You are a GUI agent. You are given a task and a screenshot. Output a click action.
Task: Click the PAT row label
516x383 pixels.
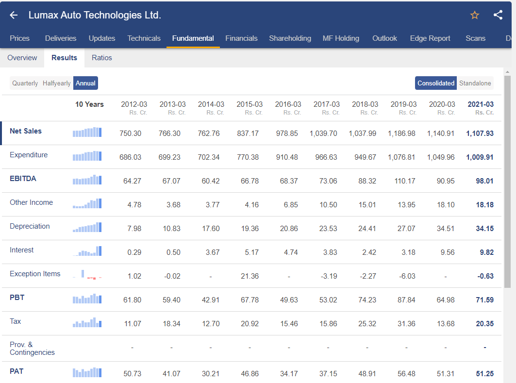17,371
